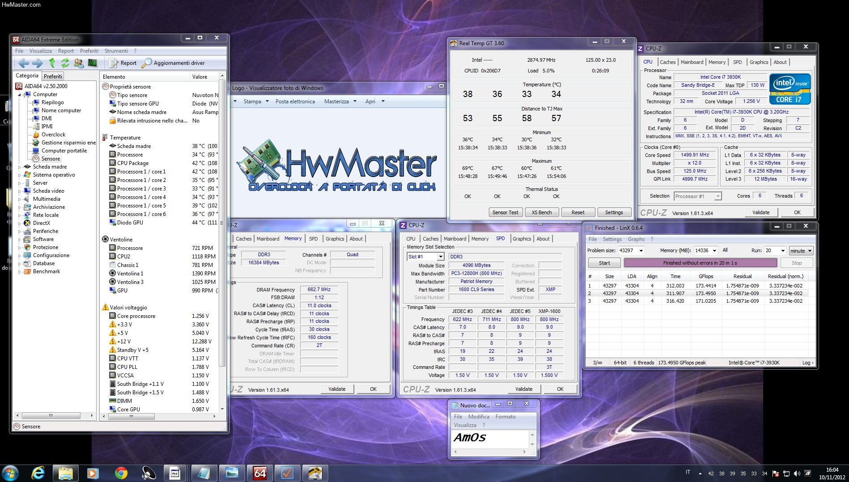Image resolution: width=849 pixels, height=482 pixels.
Task: Click the Windows Start orb
Action: coord(10,473)
